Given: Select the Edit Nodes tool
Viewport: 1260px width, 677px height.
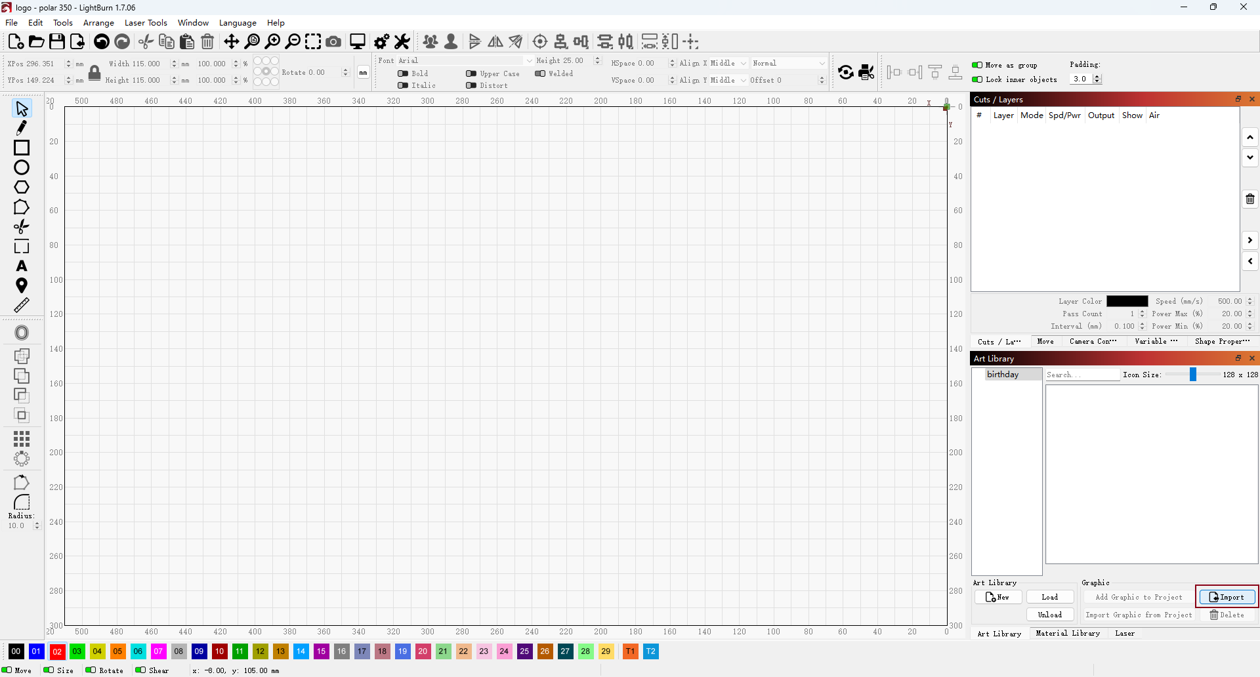Looking at the screenshot, I should point(22,207).
